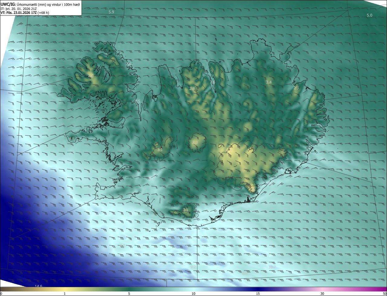Select the 3.1 value on the western glacier
Viewport: 387px width, 296px height.
pos(160,150)
